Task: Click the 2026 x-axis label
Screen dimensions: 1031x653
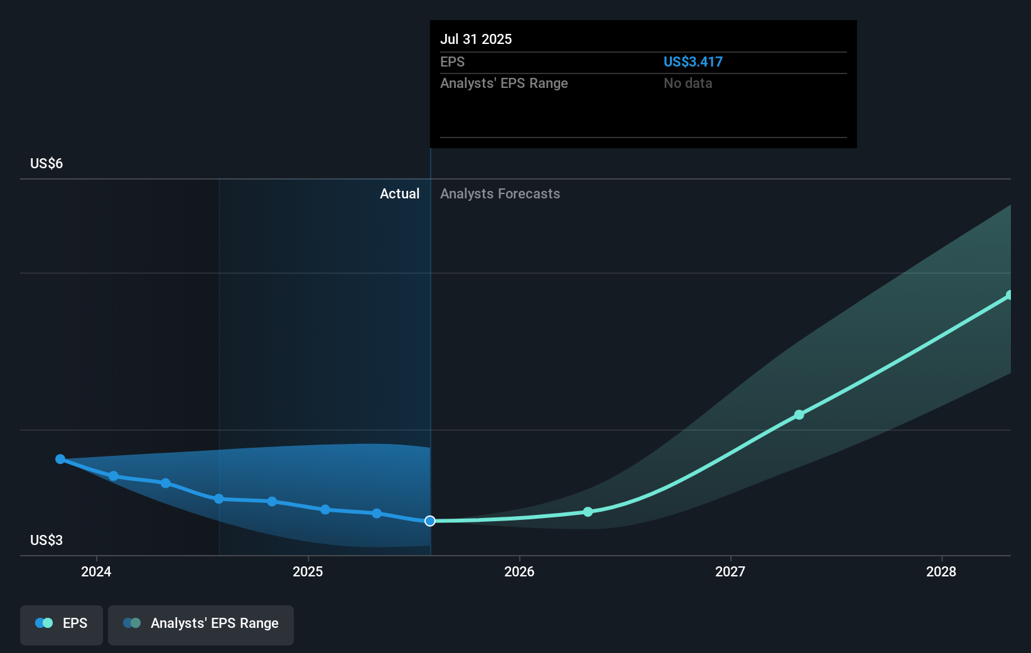Action: click(x=519, y=571)
